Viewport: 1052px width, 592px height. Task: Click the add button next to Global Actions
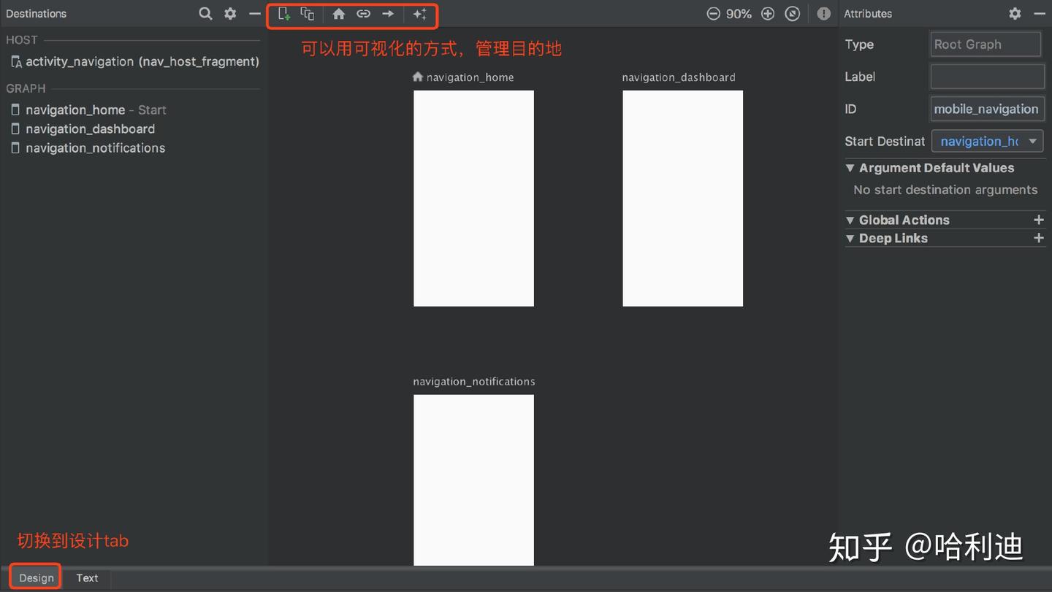tap(1039, 219)
